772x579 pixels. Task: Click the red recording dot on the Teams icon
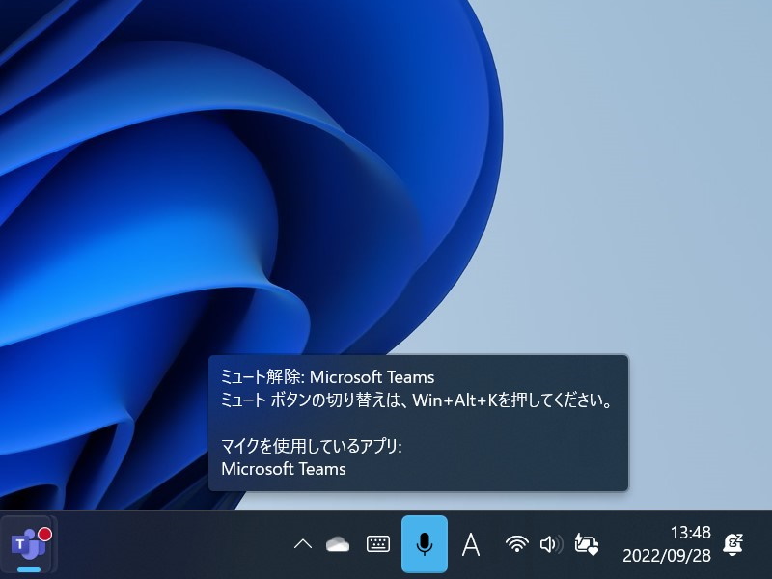(x=44, y=532)
